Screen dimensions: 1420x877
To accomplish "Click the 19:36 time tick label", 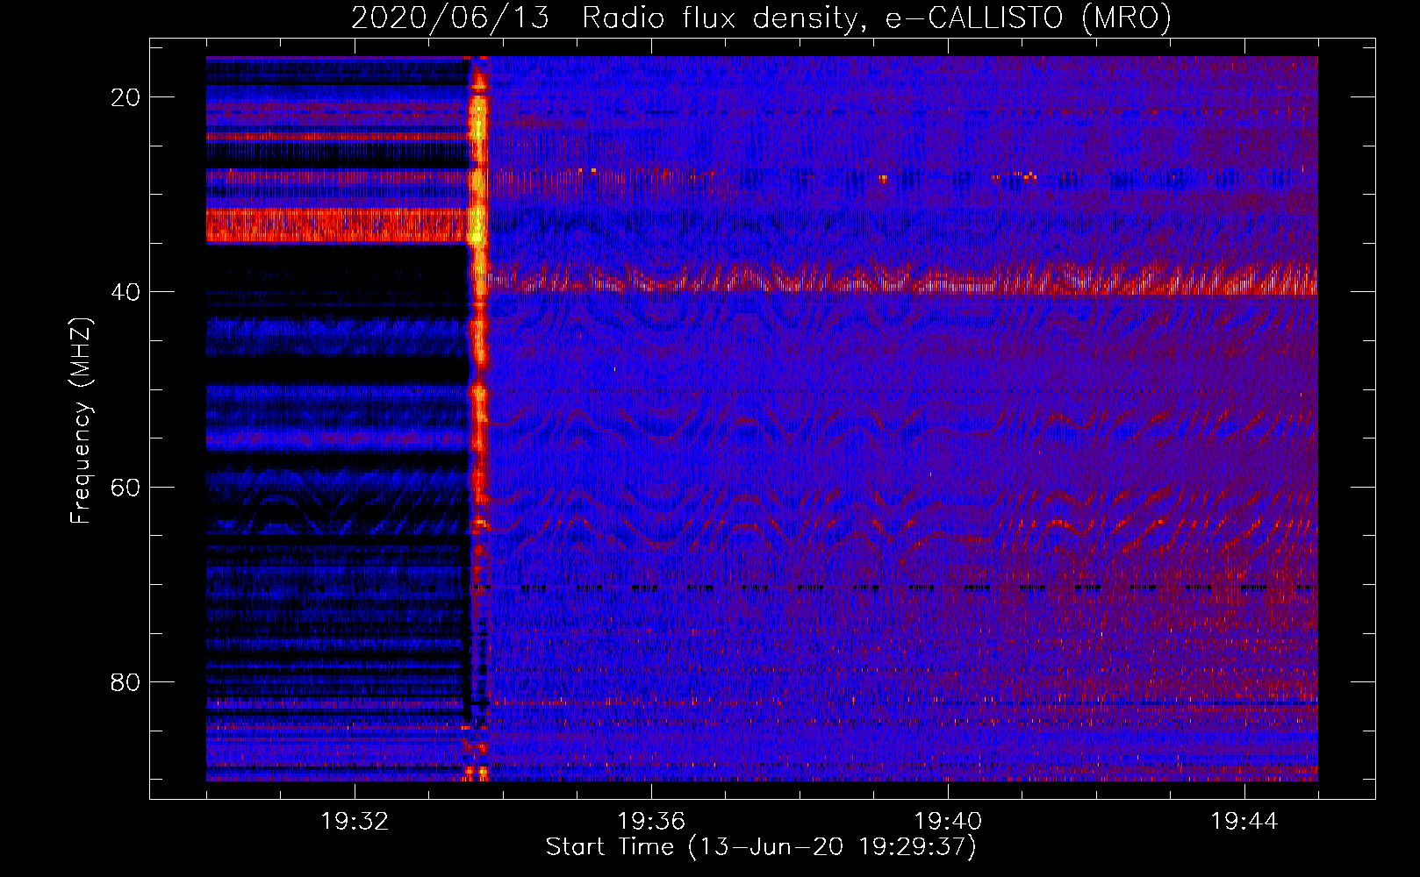I will 651,822.
